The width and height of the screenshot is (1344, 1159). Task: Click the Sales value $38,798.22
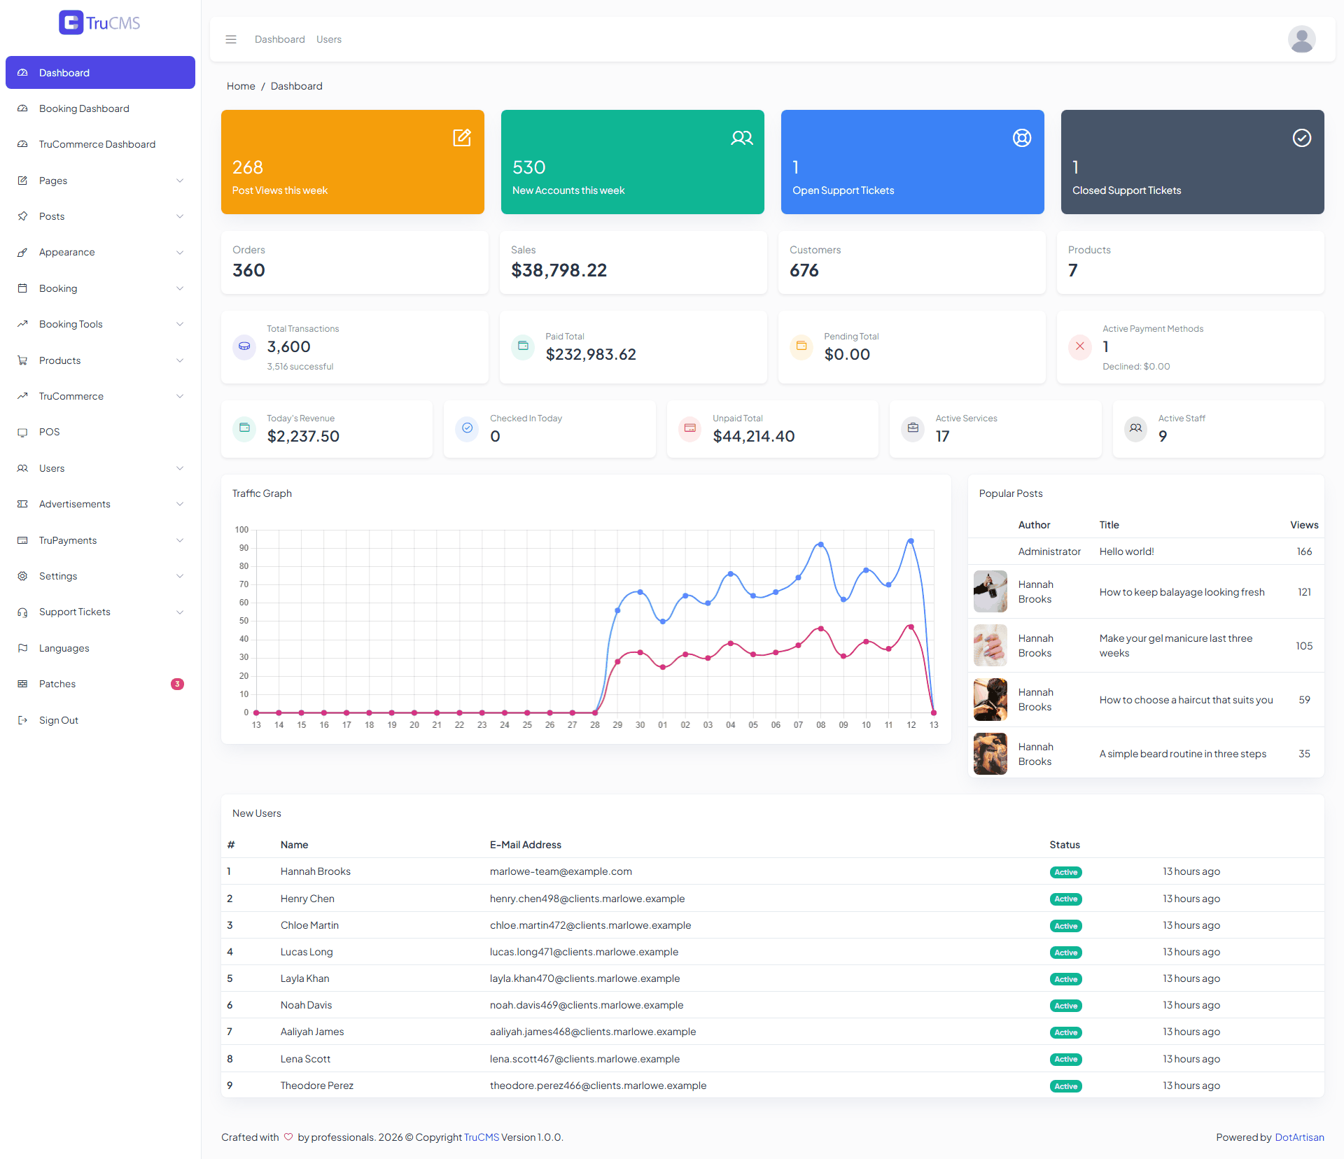coord(559,270)
